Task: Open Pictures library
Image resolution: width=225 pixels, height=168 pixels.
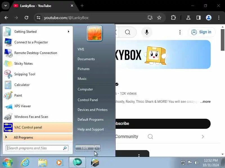Action: pos(84,69)
